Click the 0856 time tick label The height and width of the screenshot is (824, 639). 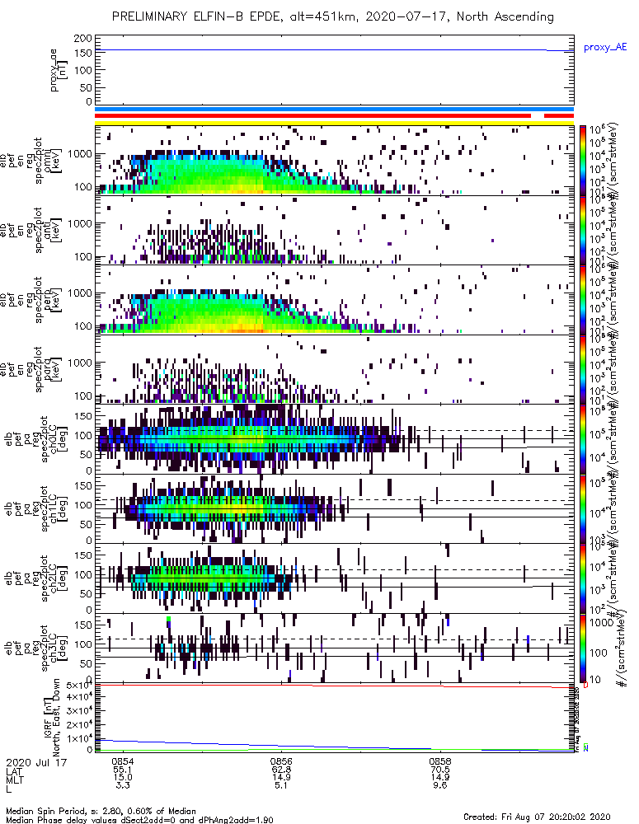click(x=281, y=761)
